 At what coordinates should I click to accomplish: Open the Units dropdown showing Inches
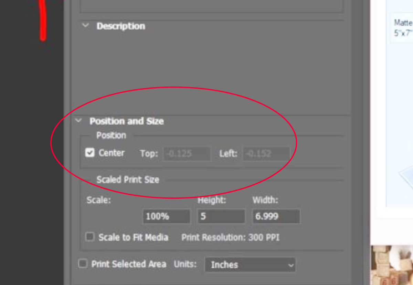point(250,265)
